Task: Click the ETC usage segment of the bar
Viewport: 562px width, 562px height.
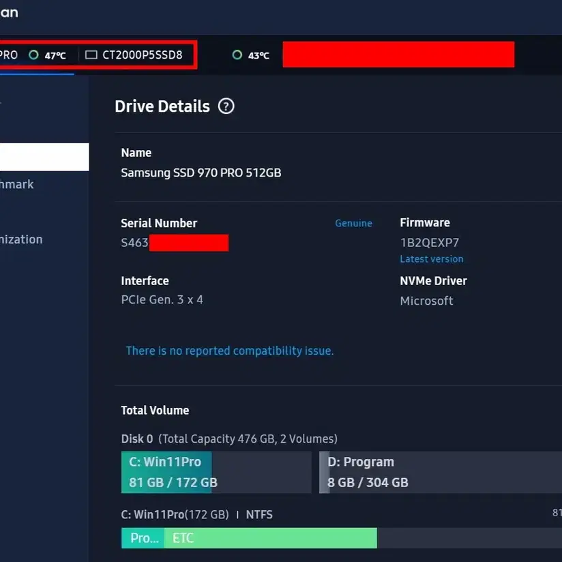Action: 271,537
